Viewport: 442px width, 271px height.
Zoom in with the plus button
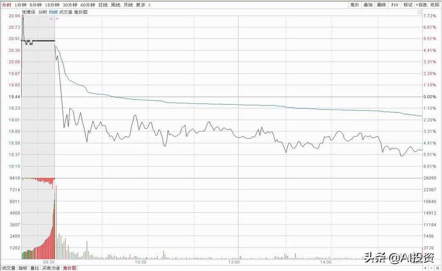tap(425, 268)
